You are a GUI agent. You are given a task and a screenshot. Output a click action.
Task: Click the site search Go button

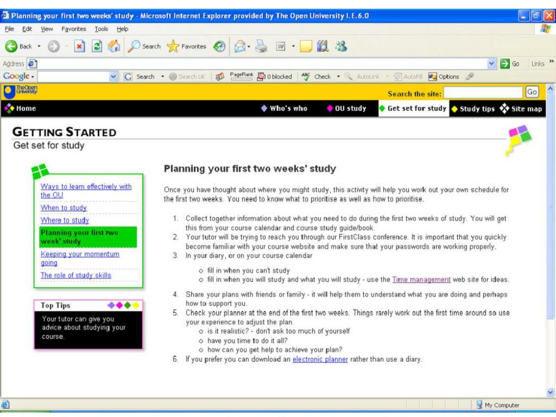click(x=532, y=92)
